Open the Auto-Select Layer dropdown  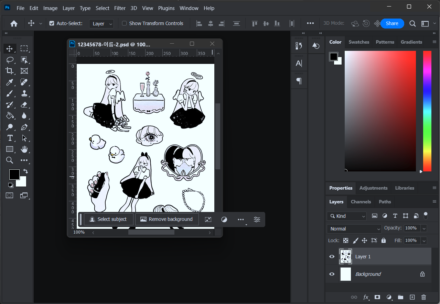coord(101,23)
